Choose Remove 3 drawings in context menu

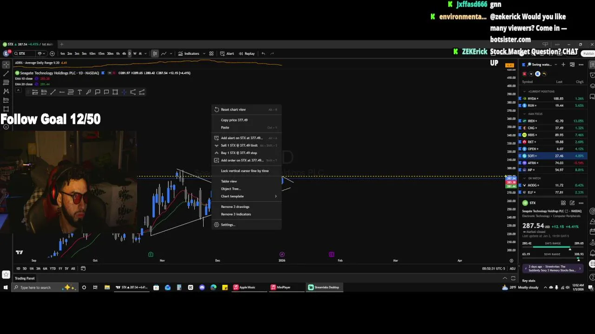point(246,207)
